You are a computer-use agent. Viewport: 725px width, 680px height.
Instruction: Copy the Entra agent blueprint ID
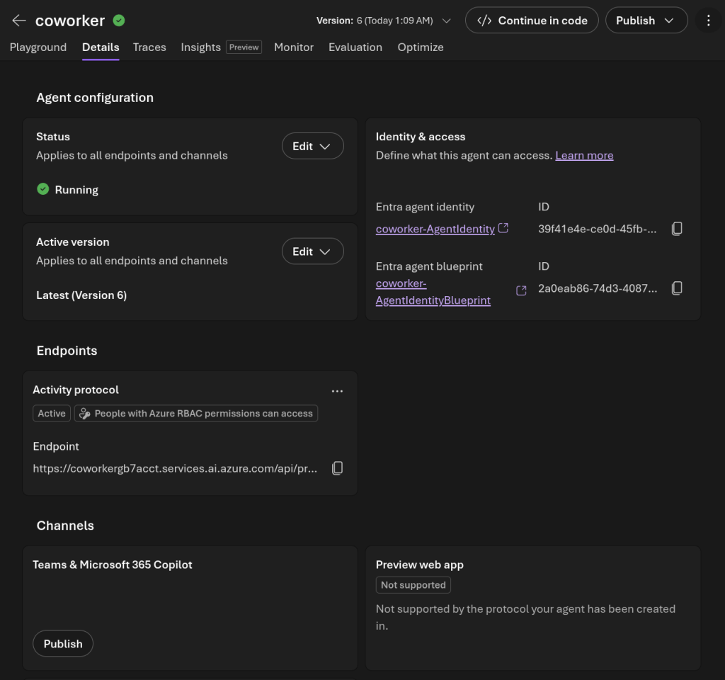click(x=677, y=288)
